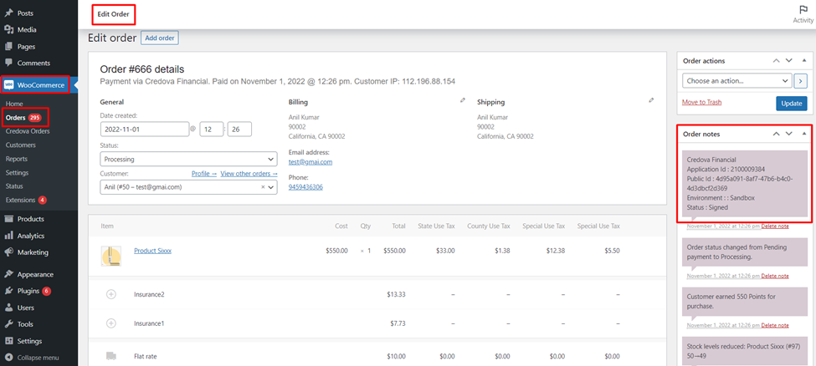The width and height of the screenshot is (816, 366).
Task: Click phone number 9459436306 link
Action: (305, 186)
